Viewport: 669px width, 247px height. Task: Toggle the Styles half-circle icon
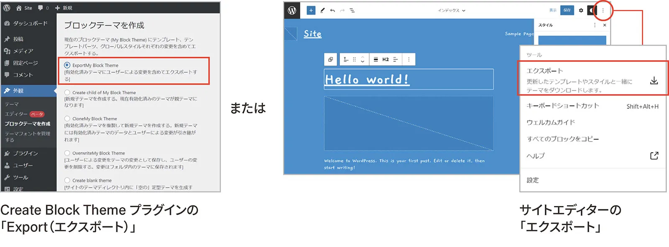point(591,10)
